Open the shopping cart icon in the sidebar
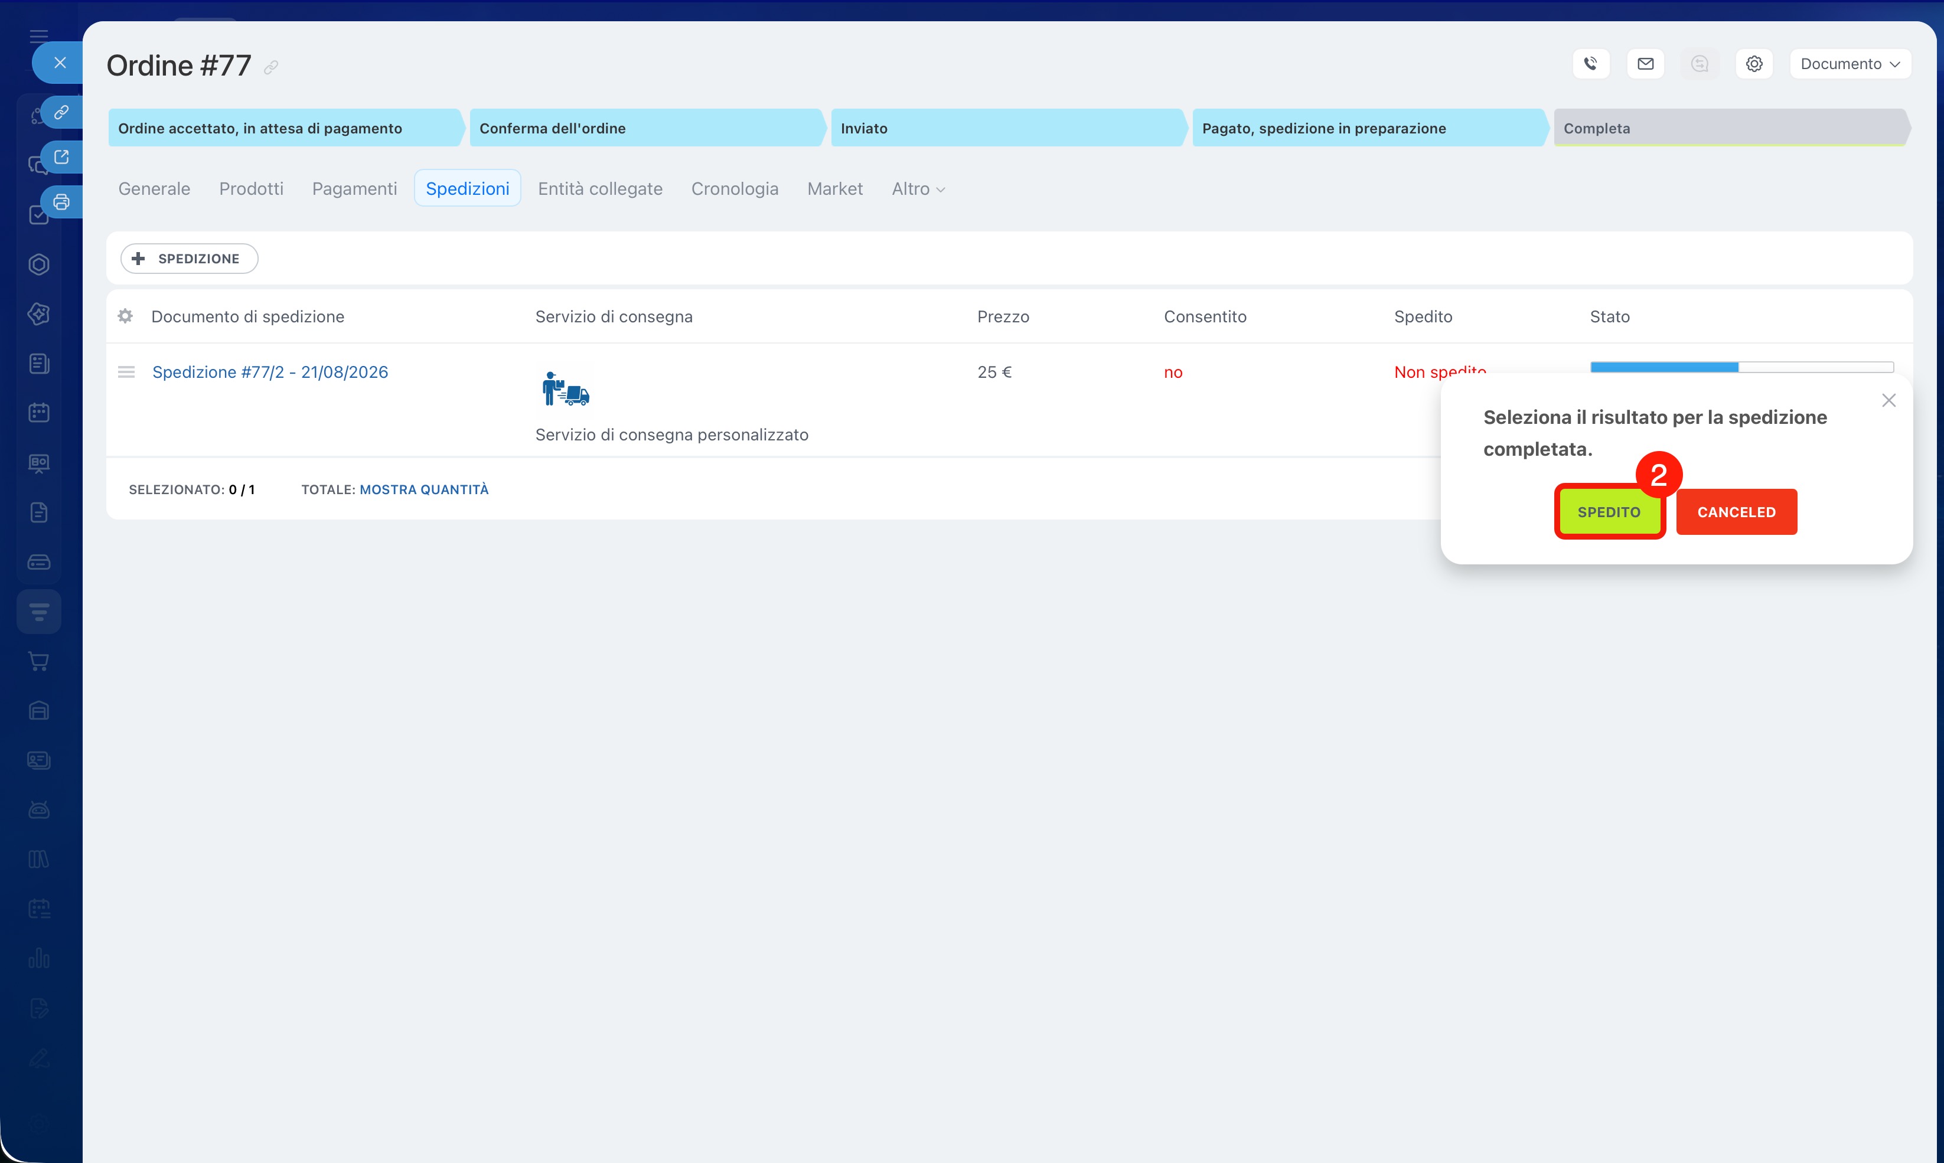 point(38,661)
